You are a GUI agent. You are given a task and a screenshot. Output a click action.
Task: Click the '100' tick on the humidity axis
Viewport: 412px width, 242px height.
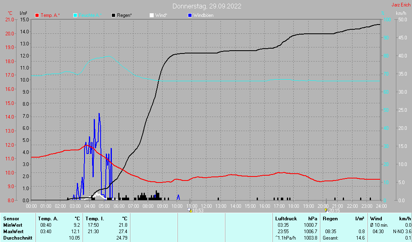(387, 20)
